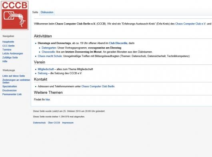Select the Seite tab
This screenshot has height=157, width=212.
(35, 12)
